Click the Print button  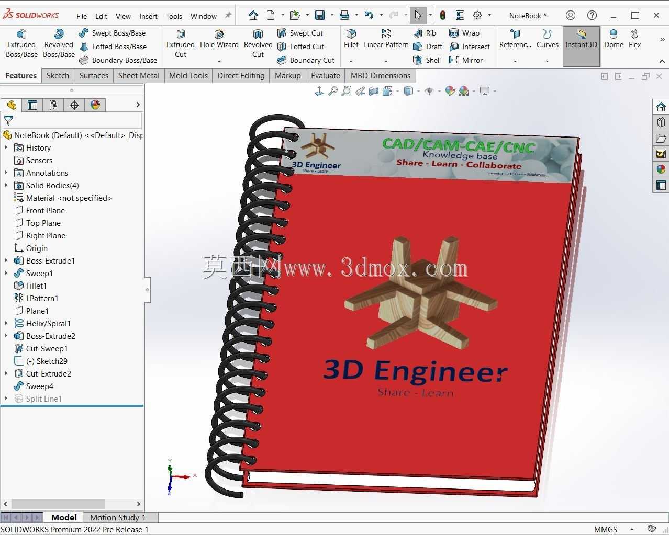(344, 16)
